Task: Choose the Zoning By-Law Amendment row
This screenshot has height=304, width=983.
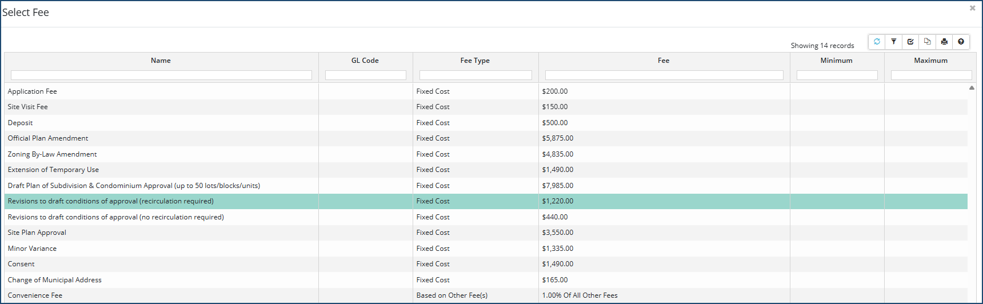Action: tap(53, 154)
